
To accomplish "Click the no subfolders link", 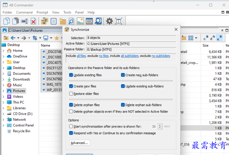I will pos(161,56).
